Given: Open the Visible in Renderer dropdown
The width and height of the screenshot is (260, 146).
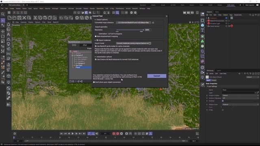Looking at the screenshot, I should click(x=240, y=98).
